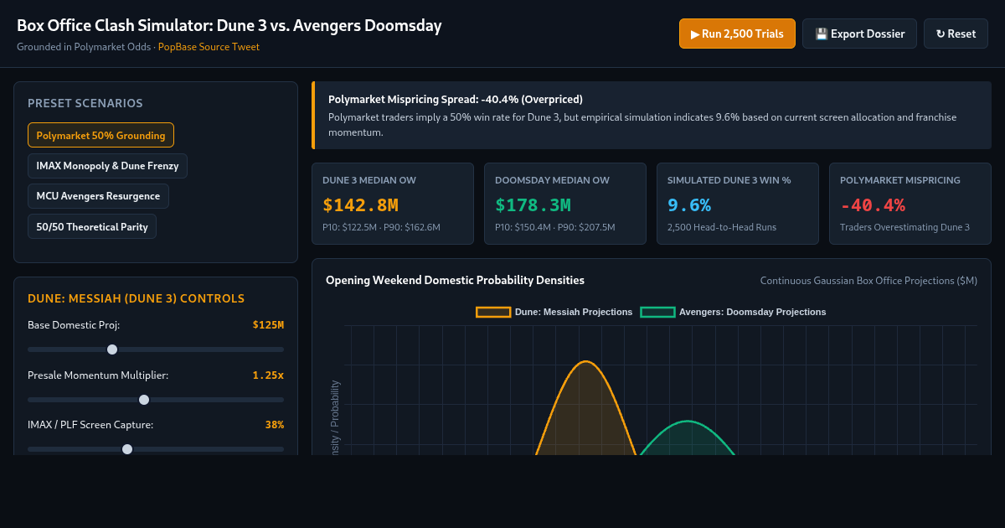Apply MCU Avengers Resurgence preset

[x=98, y=196]
